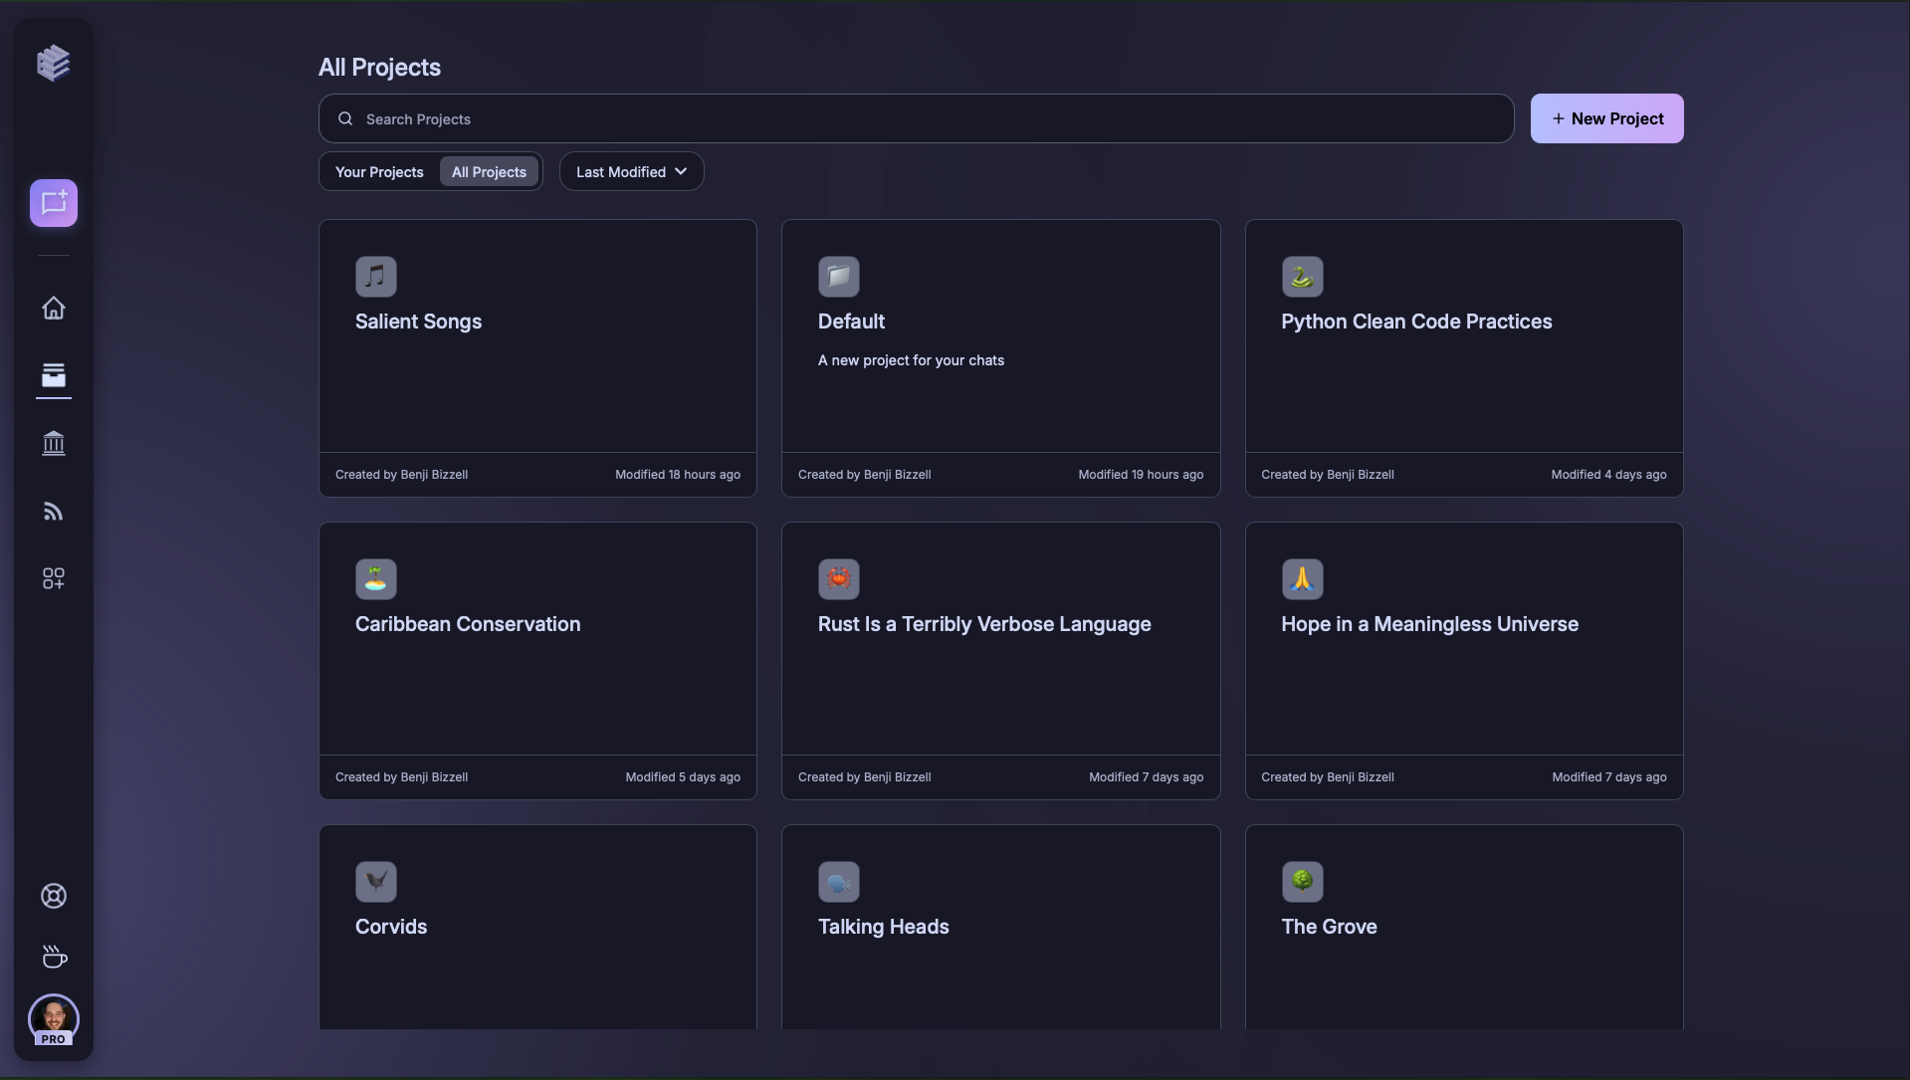The image size is (1910, 1080).
Task: Open the bank-style Artifacts icon in the sidebar
Action: pos(53,443)
